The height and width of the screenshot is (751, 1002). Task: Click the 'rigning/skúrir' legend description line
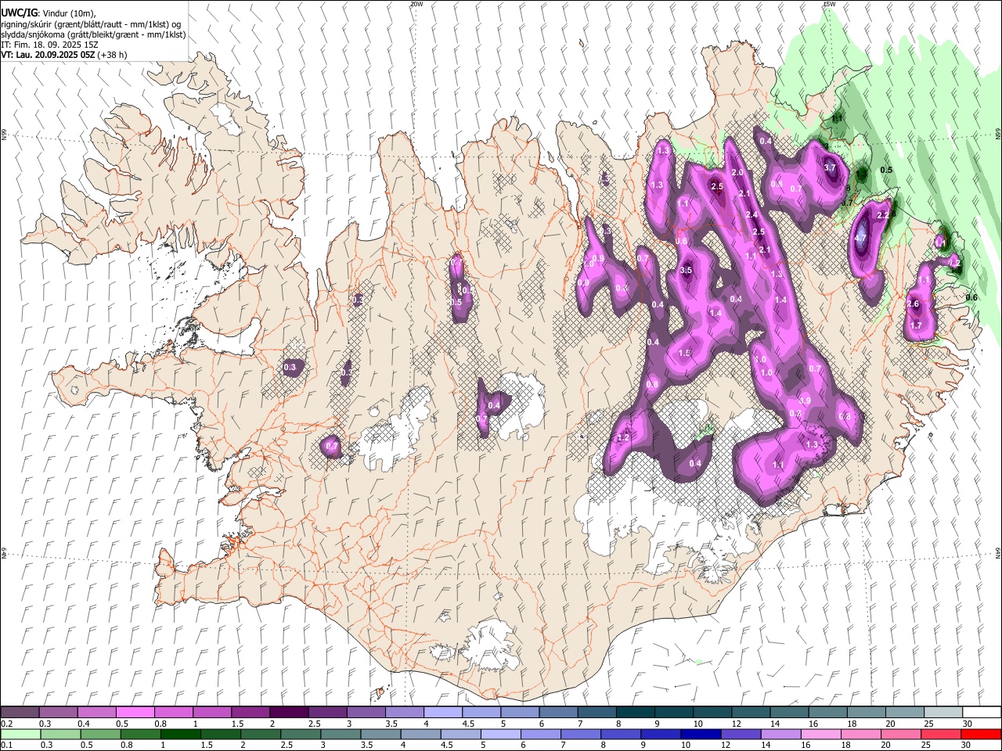91,24
